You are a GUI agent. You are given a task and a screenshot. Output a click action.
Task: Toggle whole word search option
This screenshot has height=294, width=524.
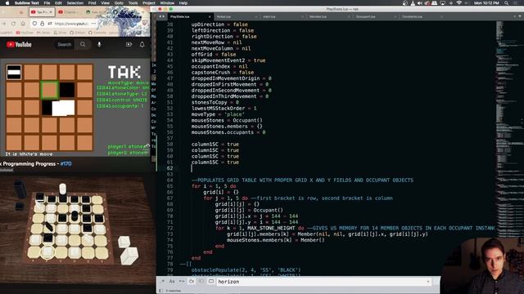point(182,282)
